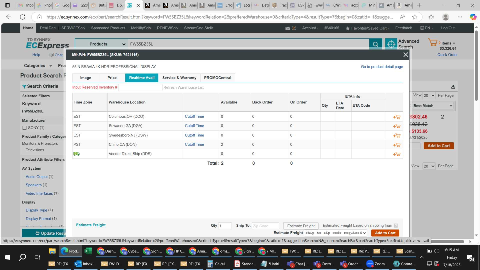Add this page to favorites star
Image resolution: width=480 pixels, height=270 pixels.
pos(415,17)
